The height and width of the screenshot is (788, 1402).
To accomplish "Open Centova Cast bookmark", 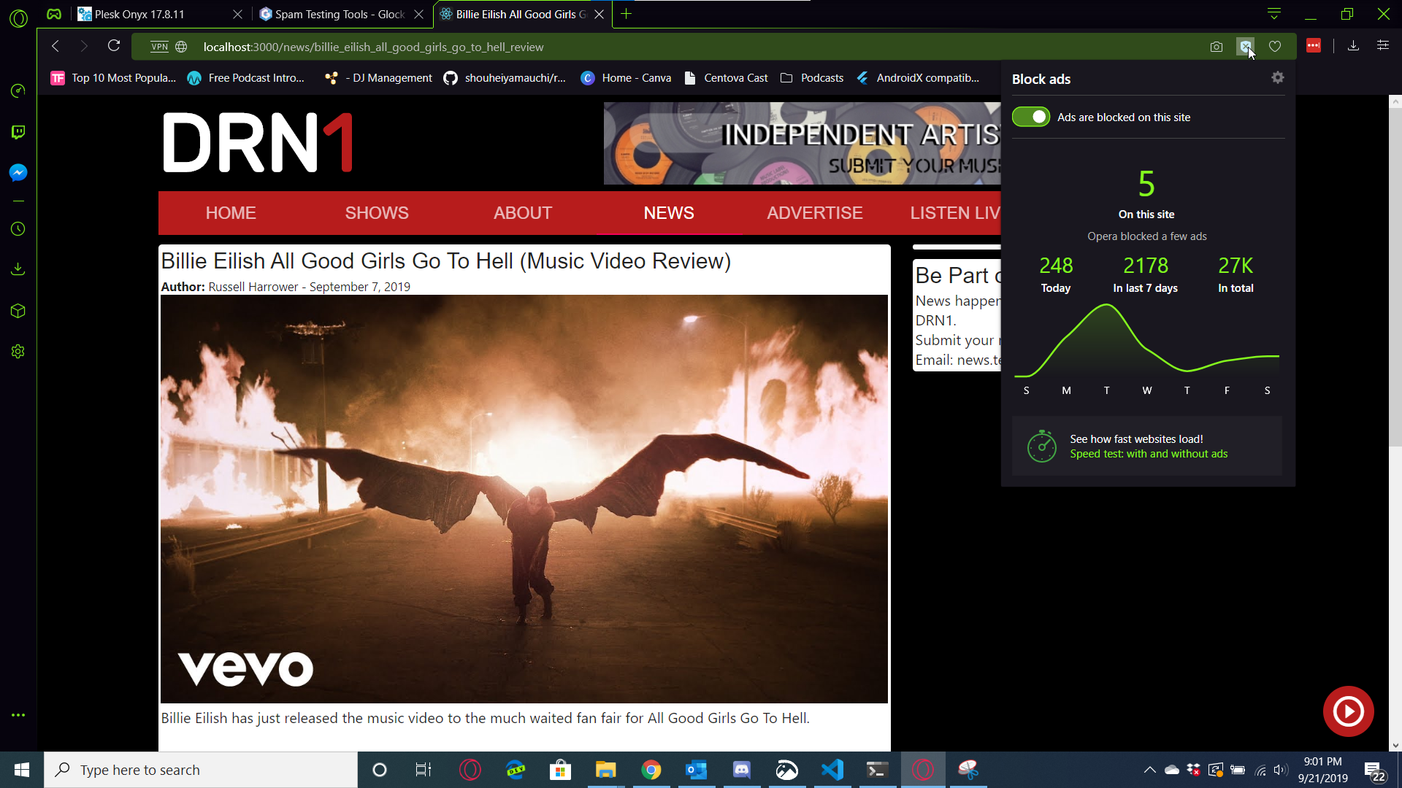I will click(726, 78).
